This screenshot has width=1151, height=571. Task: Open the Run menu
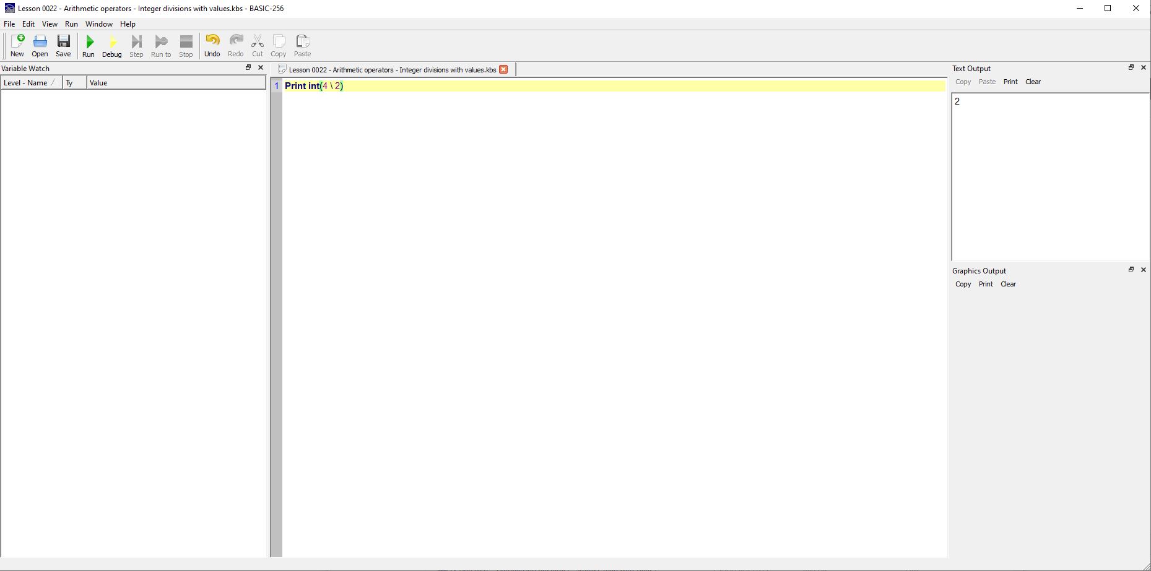71,24
